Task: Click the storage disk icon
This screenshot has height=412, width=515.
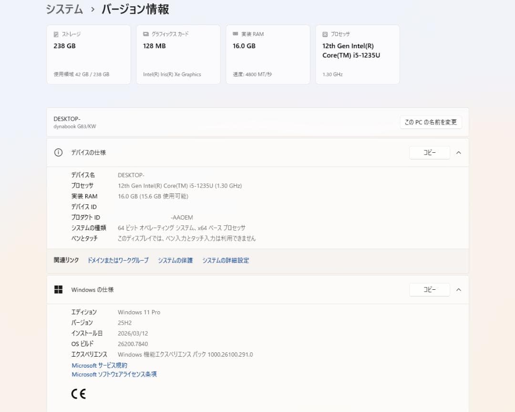Action: 56,34
